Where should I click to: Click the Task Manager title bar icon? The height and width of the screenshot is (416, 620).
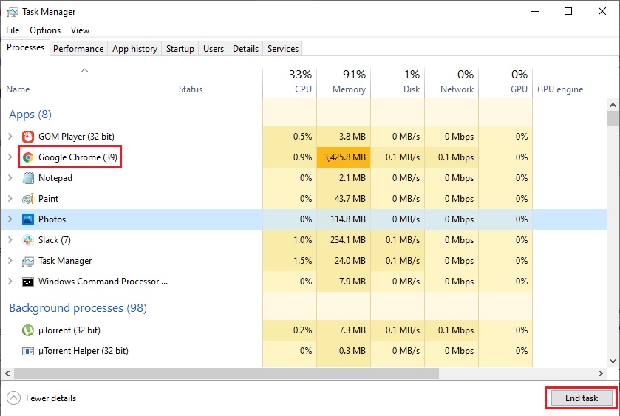pyautogui.click(x=13, y=12)
